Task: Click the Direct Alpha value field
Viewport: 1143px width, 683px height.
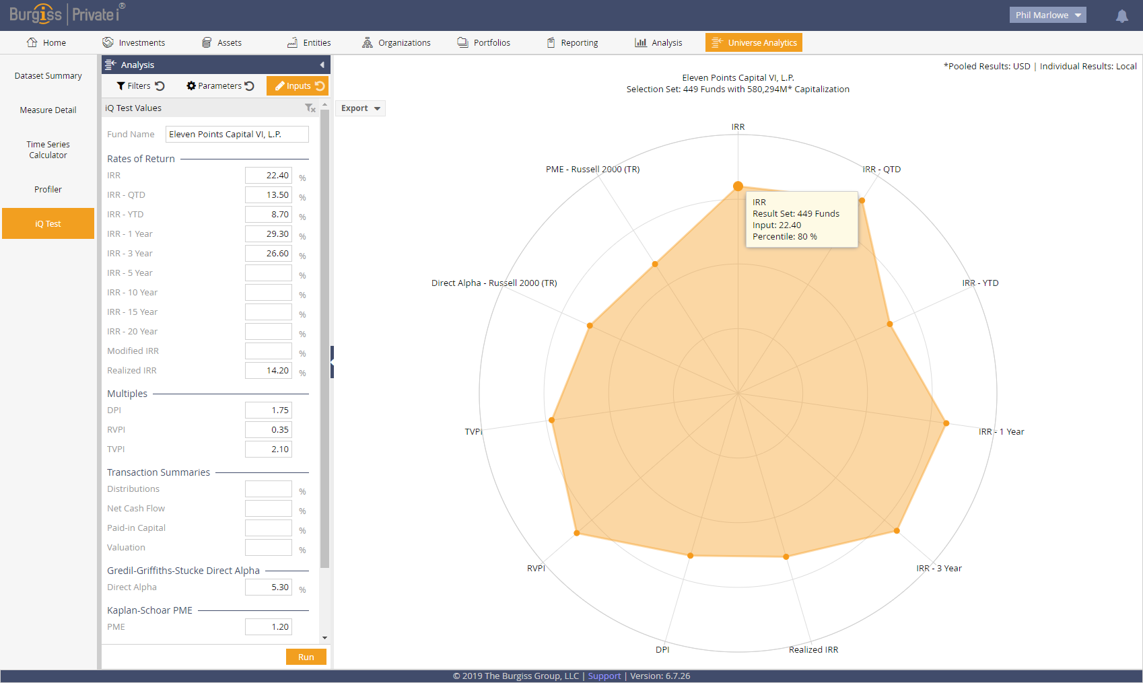Action: 269,587
